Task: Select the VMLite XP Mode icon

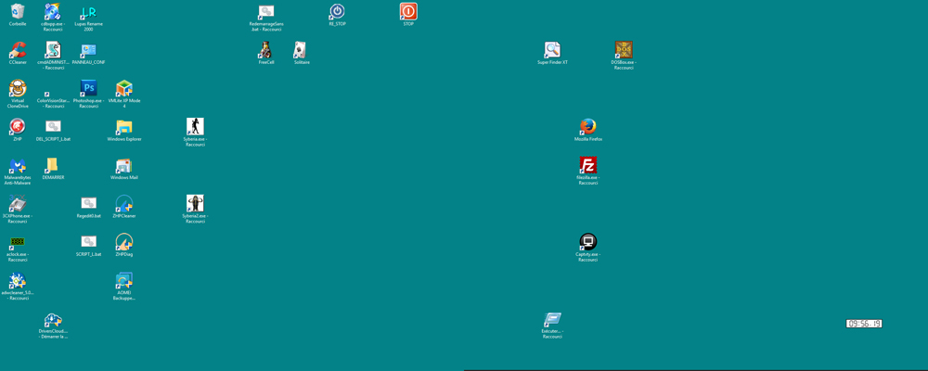Action: pyautogui.click(x=124, y=88)
